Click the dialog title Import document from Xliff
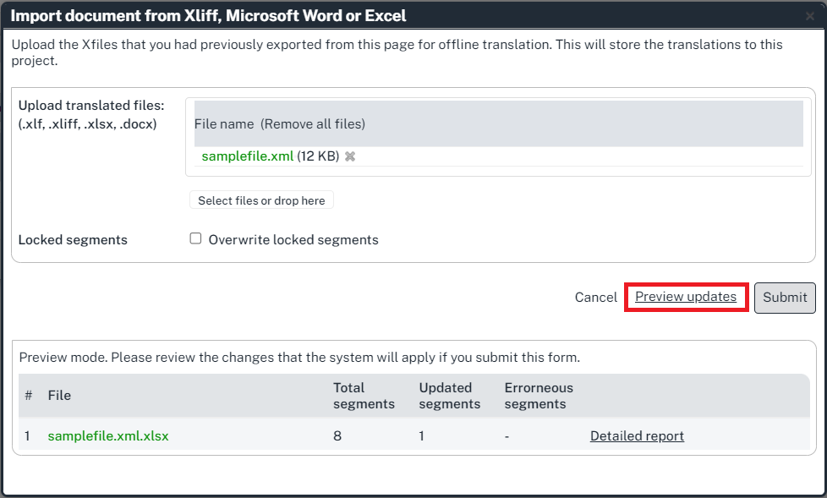 point(208,16)
